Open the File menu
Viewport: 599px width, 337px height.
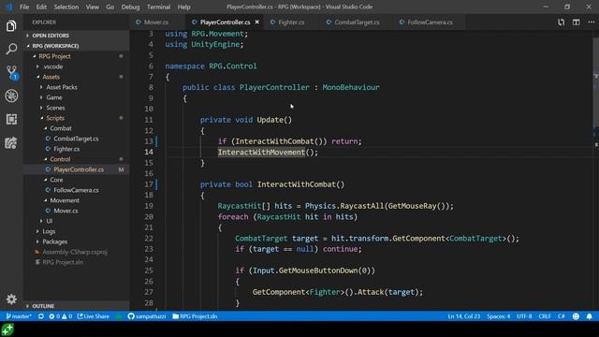tap(24, 7)
